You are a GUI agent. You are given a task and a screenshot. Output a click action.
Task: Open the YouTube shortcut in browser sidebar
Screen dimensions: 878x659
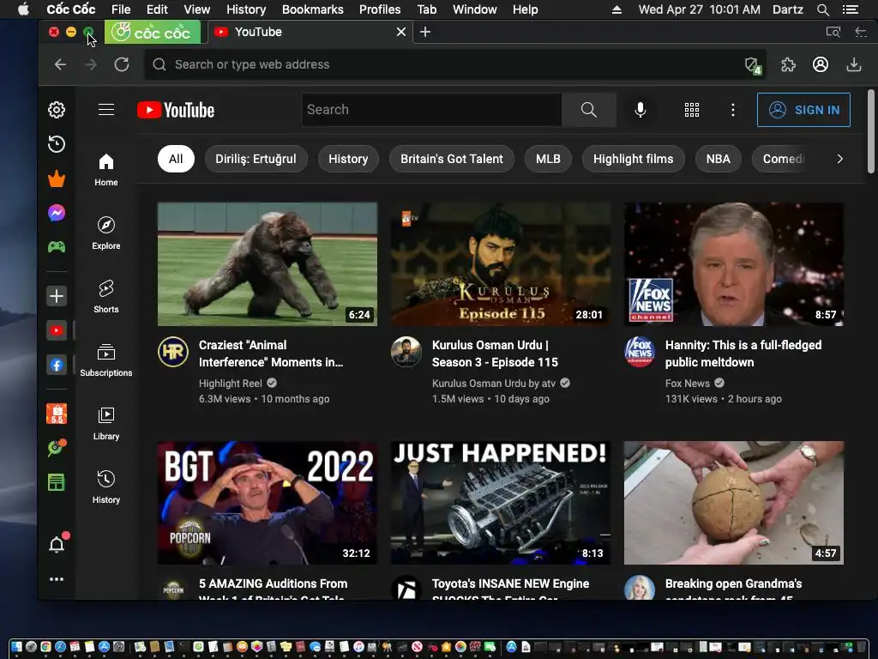[x=57, y=330]
